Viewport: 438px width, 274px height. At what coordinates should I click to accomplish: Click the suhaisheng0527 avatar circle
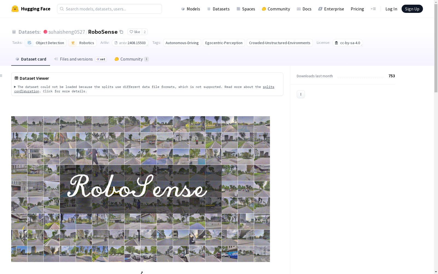click(45, 32)
